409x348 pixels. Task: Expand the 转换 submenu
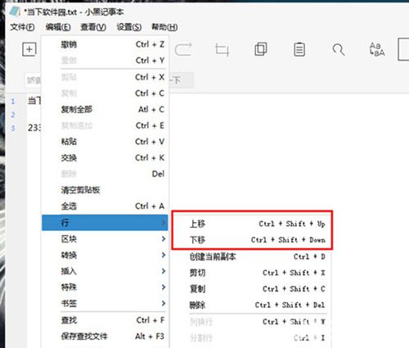(105, 255)
